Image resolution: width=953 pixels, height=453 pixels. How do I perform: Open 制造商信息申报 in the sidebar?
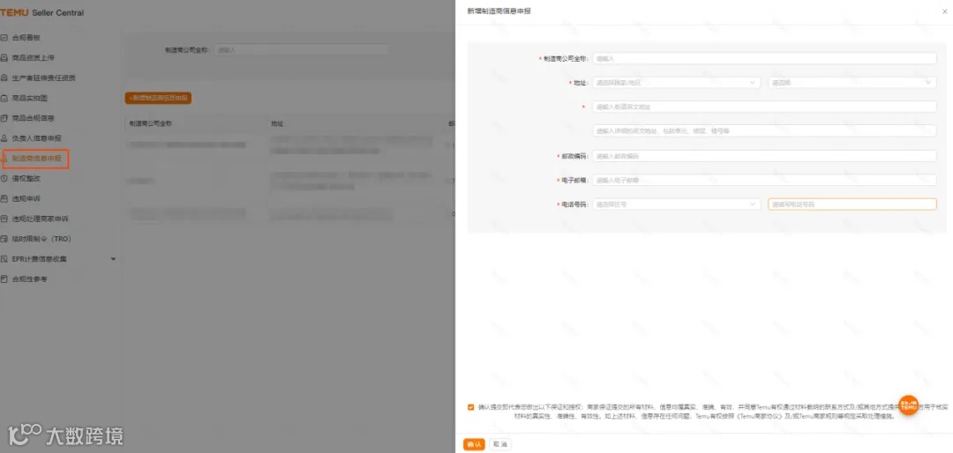[x=36, y=159]
